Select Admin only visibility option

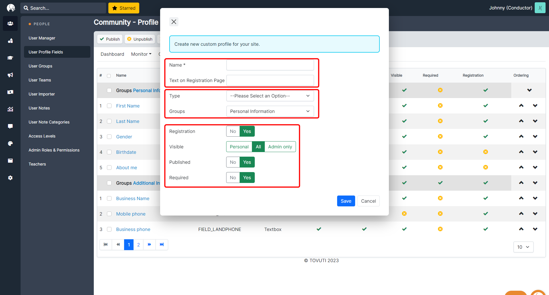pyautogui.click(x=280, y=147)
